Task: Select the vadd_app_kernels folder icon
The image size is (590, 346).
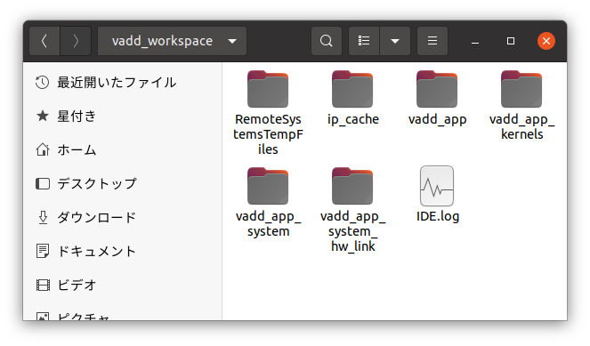Action: coord(521,90)
